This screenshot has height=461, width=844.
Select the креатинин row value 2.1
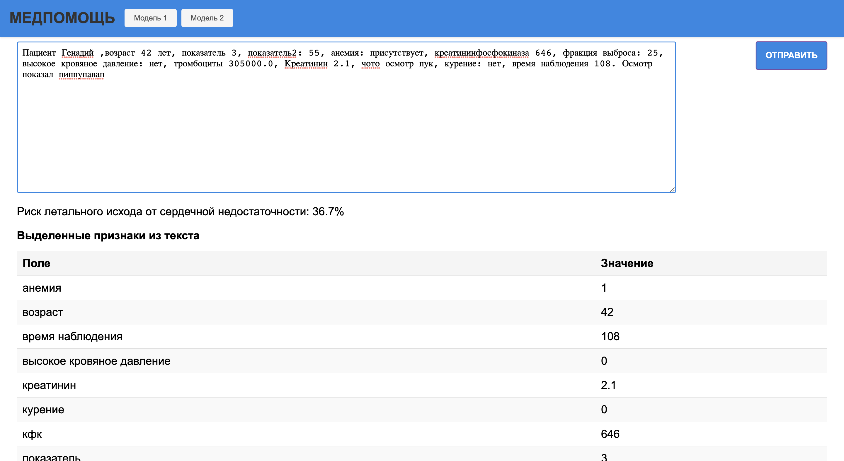click(x=608, y=385)
